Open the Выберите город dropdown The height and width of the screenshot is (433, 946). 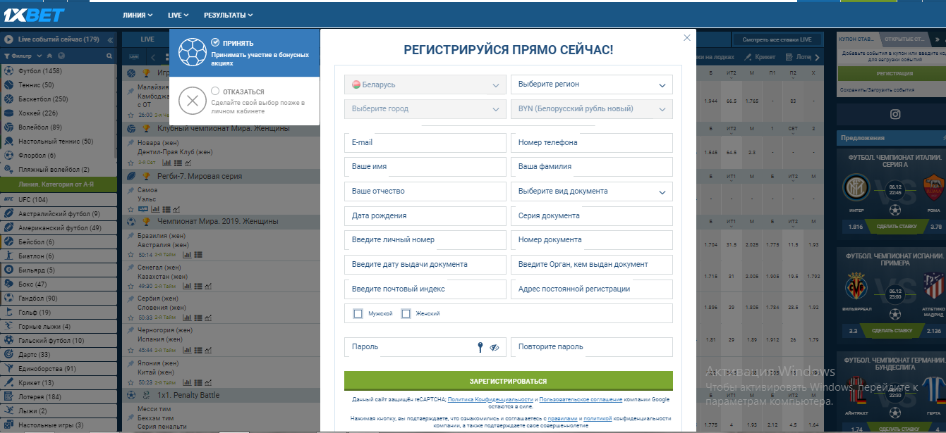tap(425, 109)
